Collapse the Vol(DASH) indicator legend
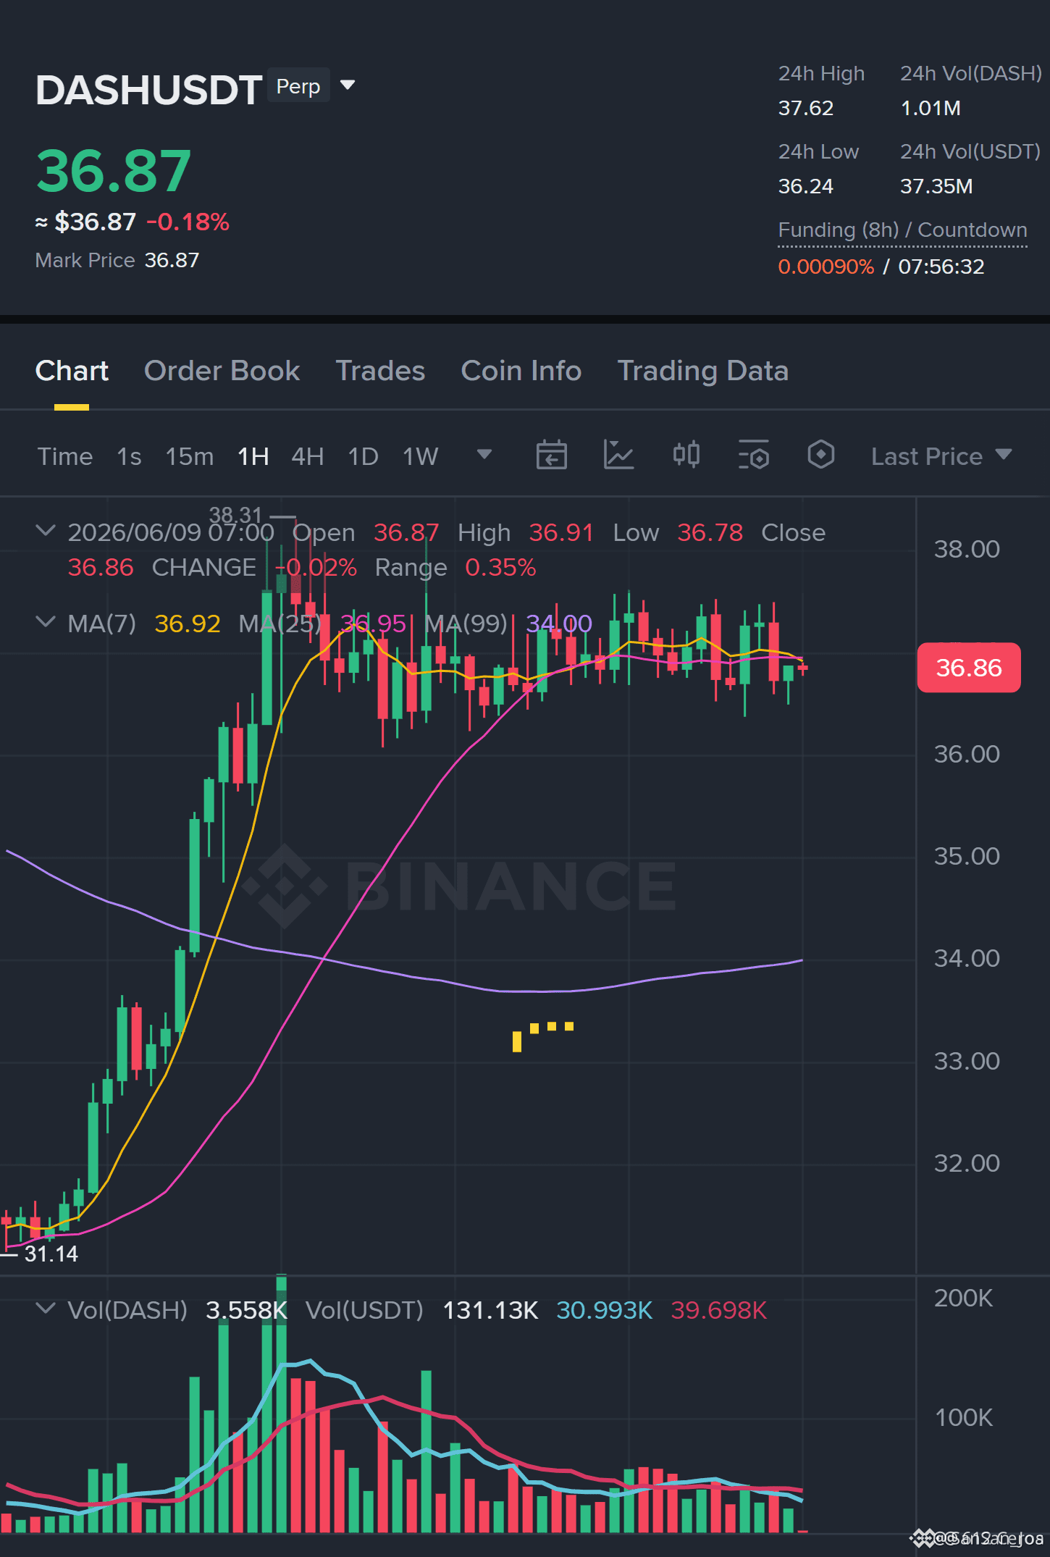The image size is (1050, 1557). point(46,1309)
